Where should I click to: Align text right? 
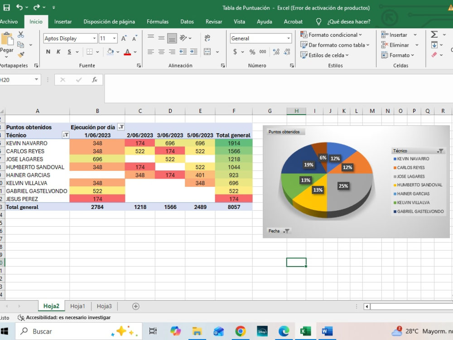pyautogui.click(x=172, y=52)
